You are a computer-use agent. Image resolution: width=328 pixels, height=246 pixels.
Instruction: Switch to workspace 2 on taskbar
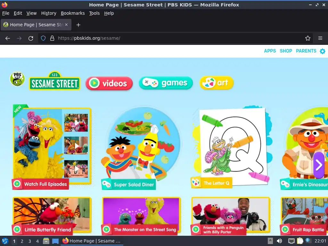[22, 241]
